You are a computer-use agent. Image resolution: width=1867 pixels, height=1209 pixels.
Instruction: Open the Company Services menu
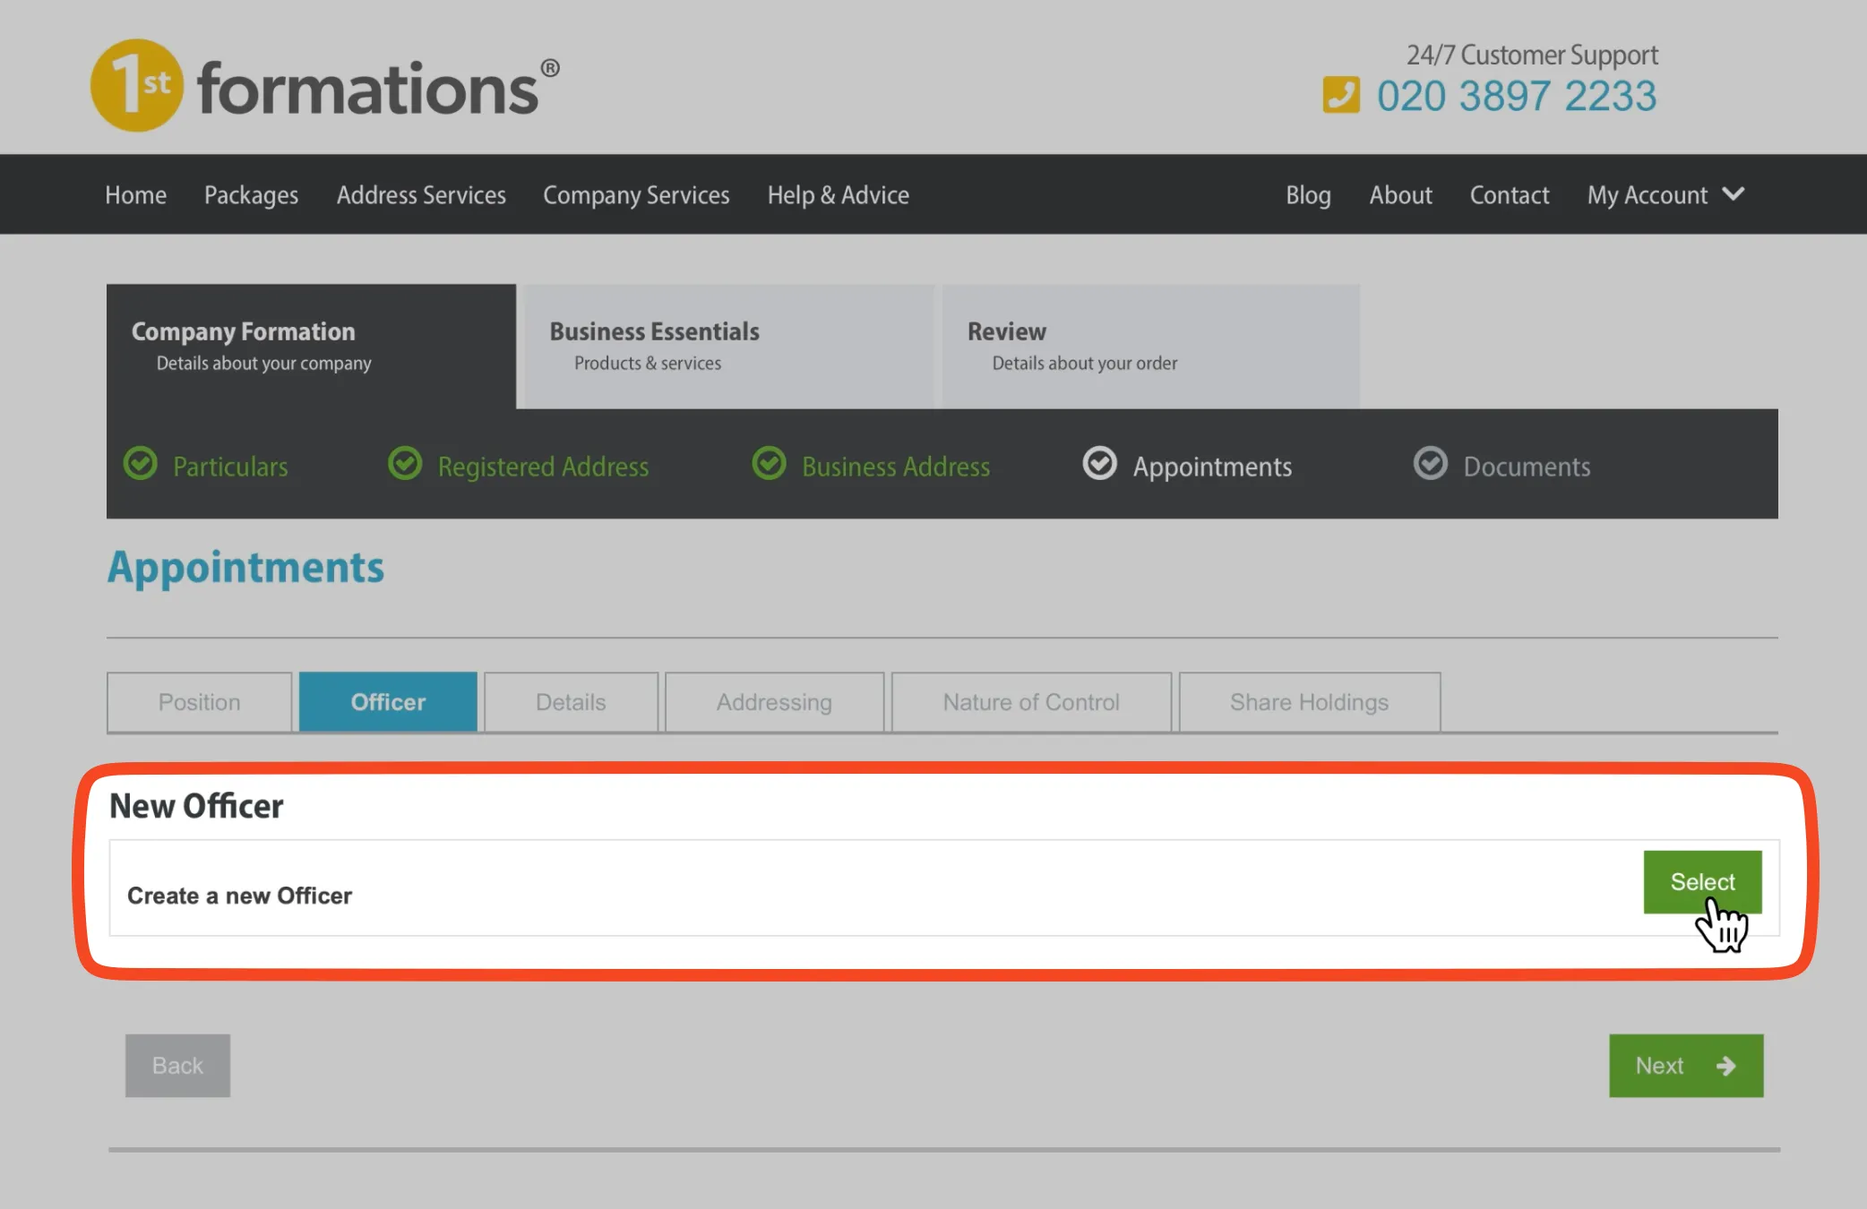click(x=636, y=195)
